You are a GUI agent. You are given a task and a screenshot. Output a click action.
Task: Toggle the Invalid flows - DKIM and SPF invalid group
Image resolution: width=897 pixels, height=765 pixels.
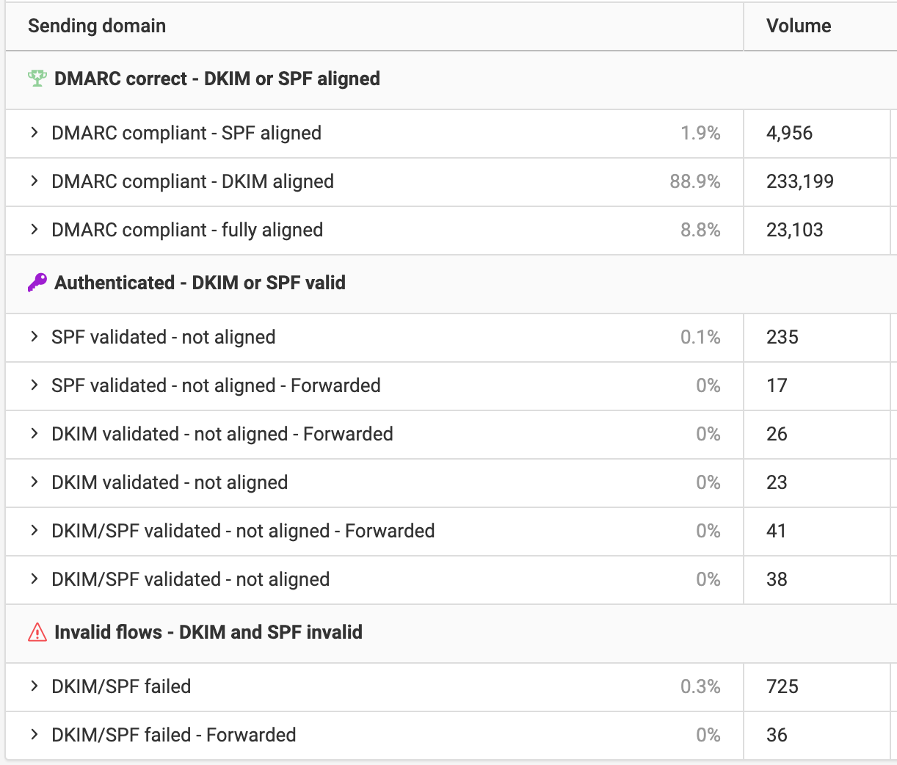[x=206, y=631]
